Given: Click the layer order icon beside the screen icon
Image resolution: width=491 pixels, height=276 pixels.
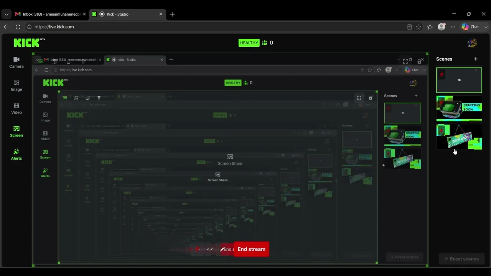Looking at the screenshot, I should [x=55, y=61].
